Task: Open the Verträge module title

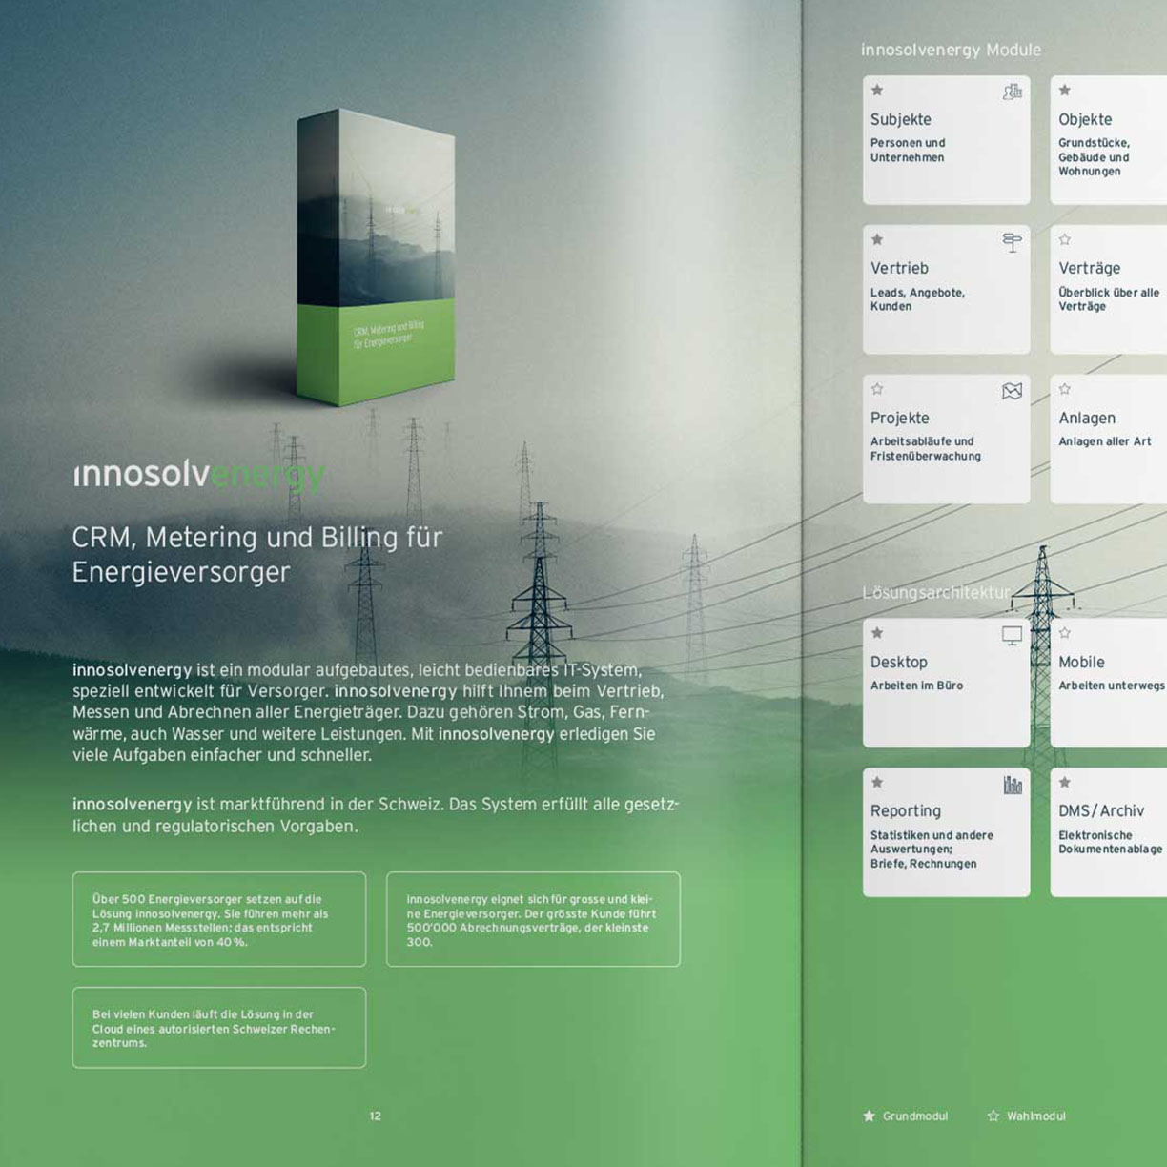Action: click(x=1089, y=270)
